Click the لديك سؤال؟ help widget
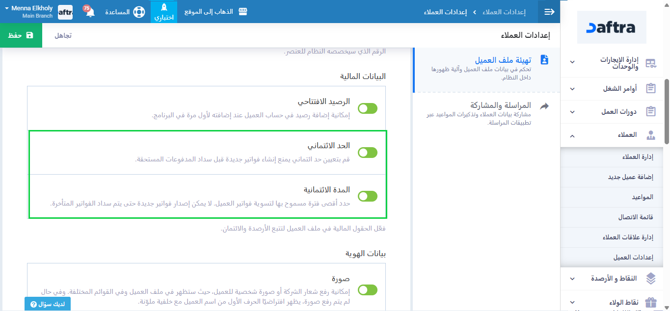Viewport: 670px width, 311px height. coord(48,304)
